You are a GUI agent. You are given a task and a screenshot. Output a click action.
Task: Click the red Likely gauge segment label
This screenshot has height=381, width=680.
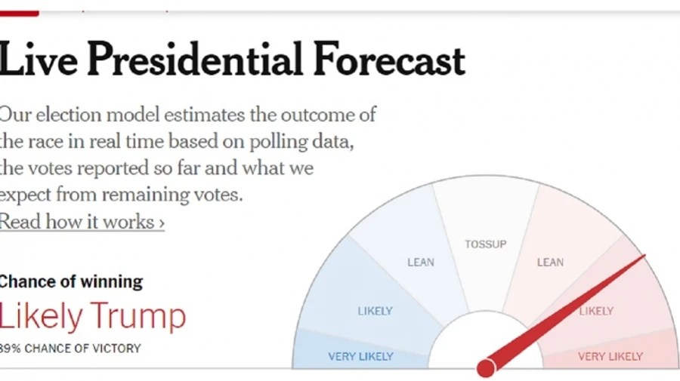pos(596,311)
